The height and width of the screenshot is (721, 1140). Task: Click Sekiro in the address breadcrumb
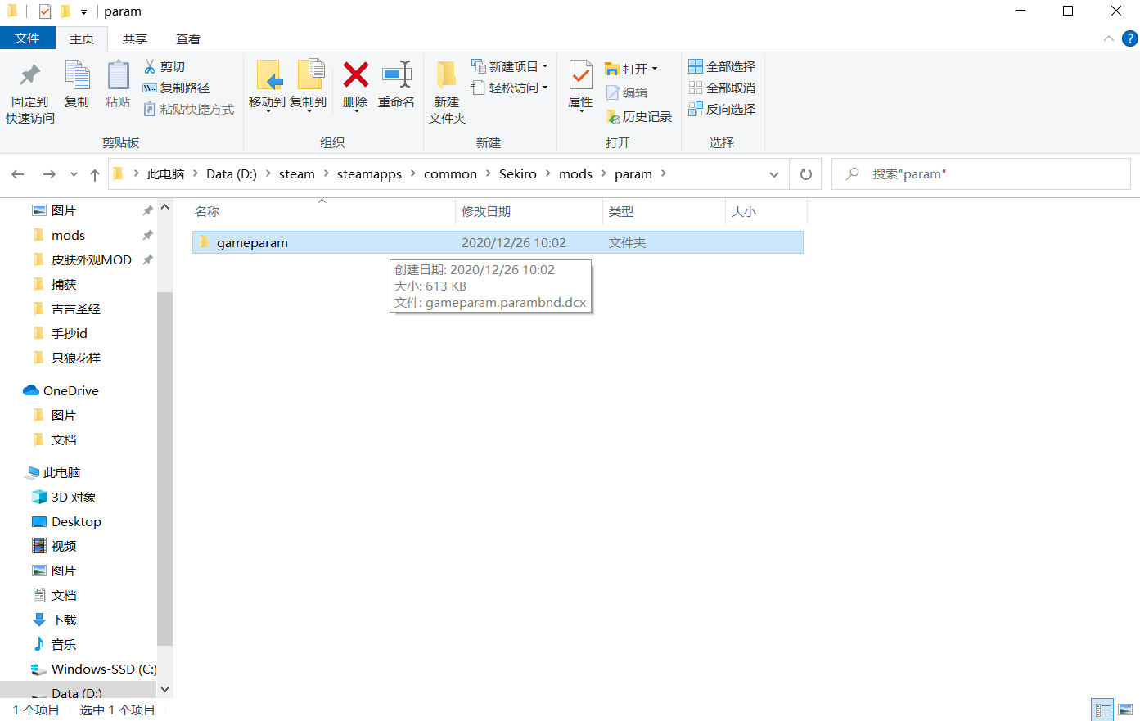coord(517,174)
